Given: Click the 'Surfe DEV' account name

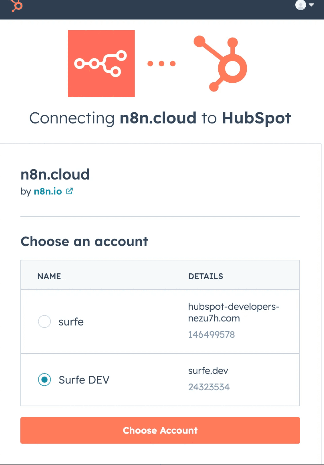Looking at the screenshot, I should tap(84, 380).
